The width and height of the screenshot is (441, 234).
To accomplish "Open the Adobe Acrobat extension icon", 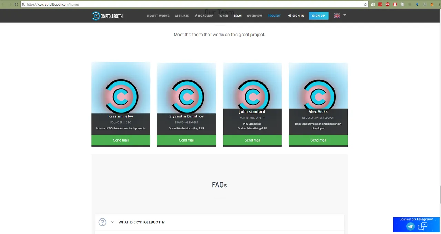I will [x=425, y=4].
